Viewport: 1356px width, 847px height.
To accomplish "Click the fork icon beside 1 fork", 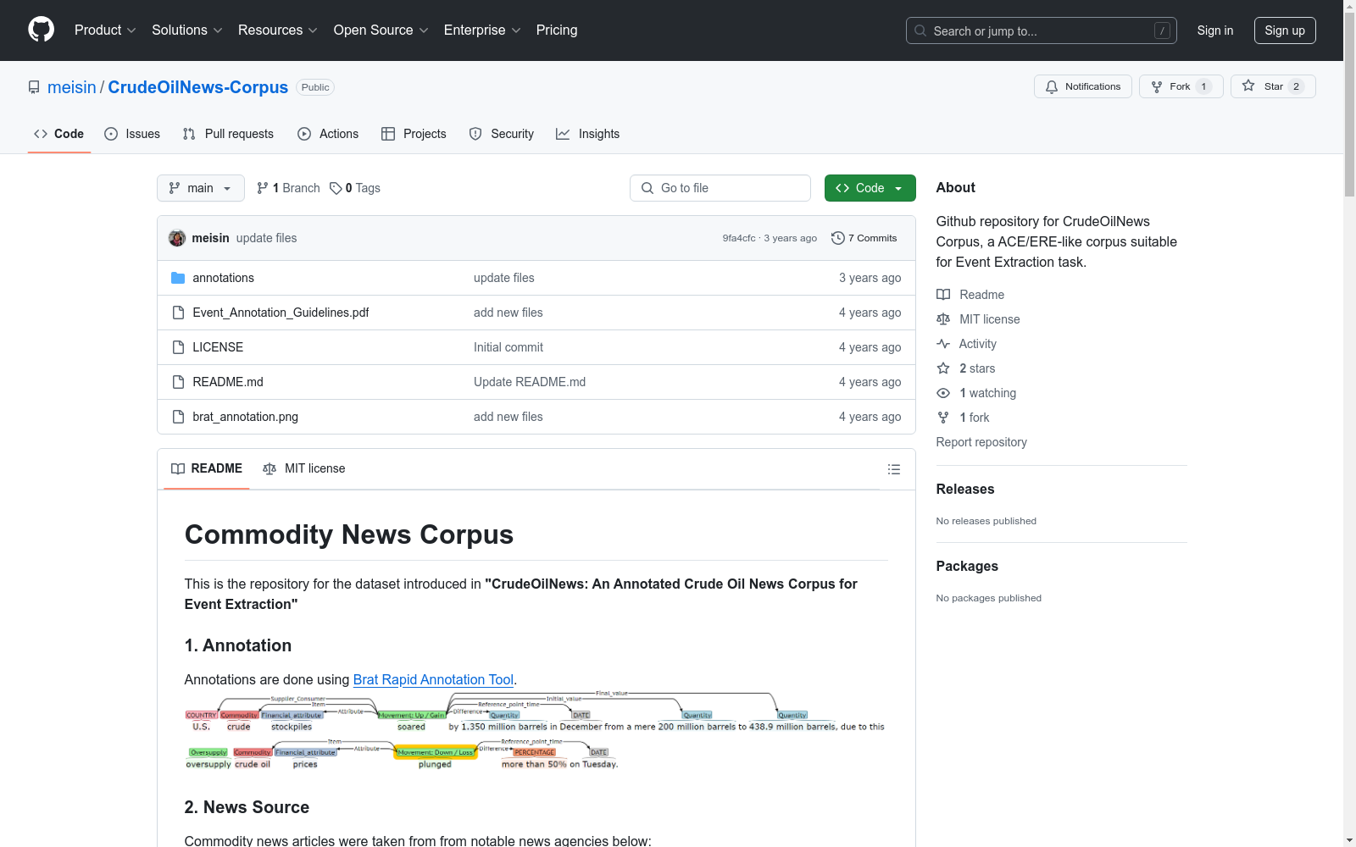I will [943, 418].
